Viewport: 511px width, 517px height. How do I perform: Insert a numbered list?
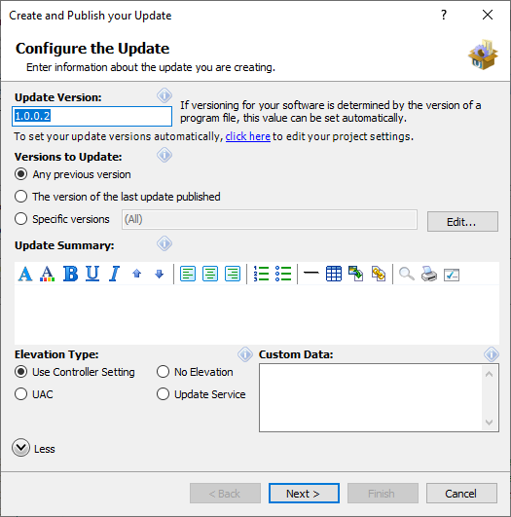coord(261,274)
